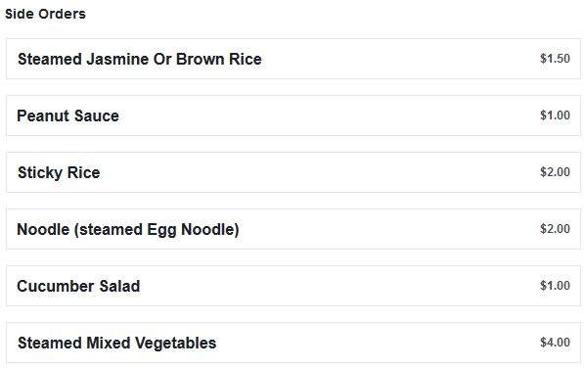Click the $1.00 price of Peanut Sauce
Viewport: 584px width, 369px height.
click(x=555, y=115)
